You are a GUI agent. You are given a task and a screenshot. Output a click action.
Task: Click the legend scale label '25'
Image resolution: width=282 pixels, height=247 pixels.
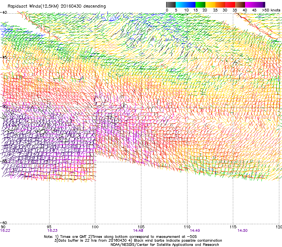coord(215,10)
